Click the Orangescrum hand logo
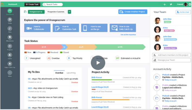The width and height of the screenshot is (192, 110). [2, 4]
